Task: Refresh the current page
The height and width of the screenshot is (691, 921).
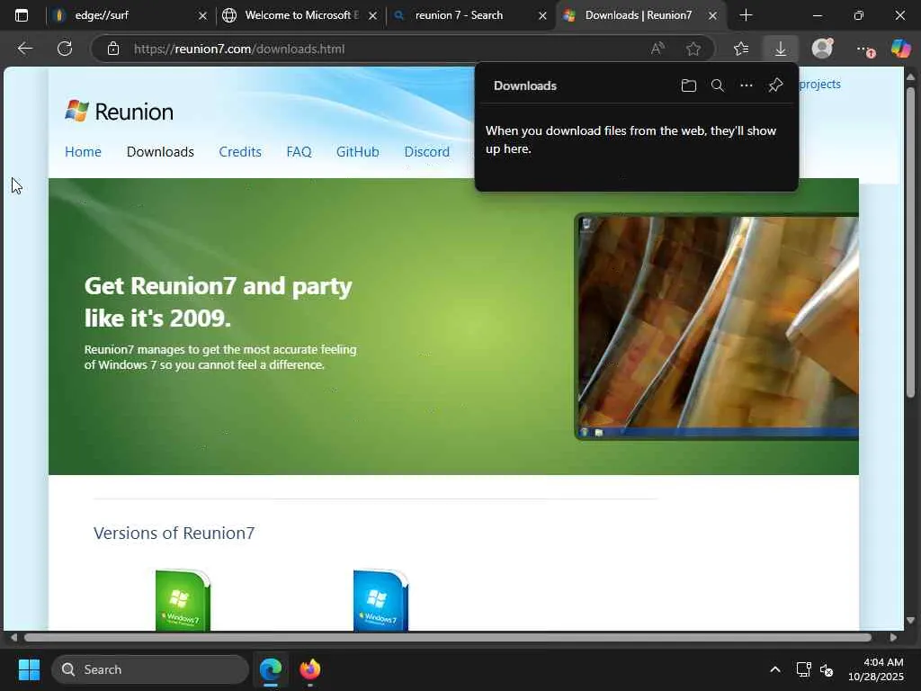Action: [x=65, y=49]
